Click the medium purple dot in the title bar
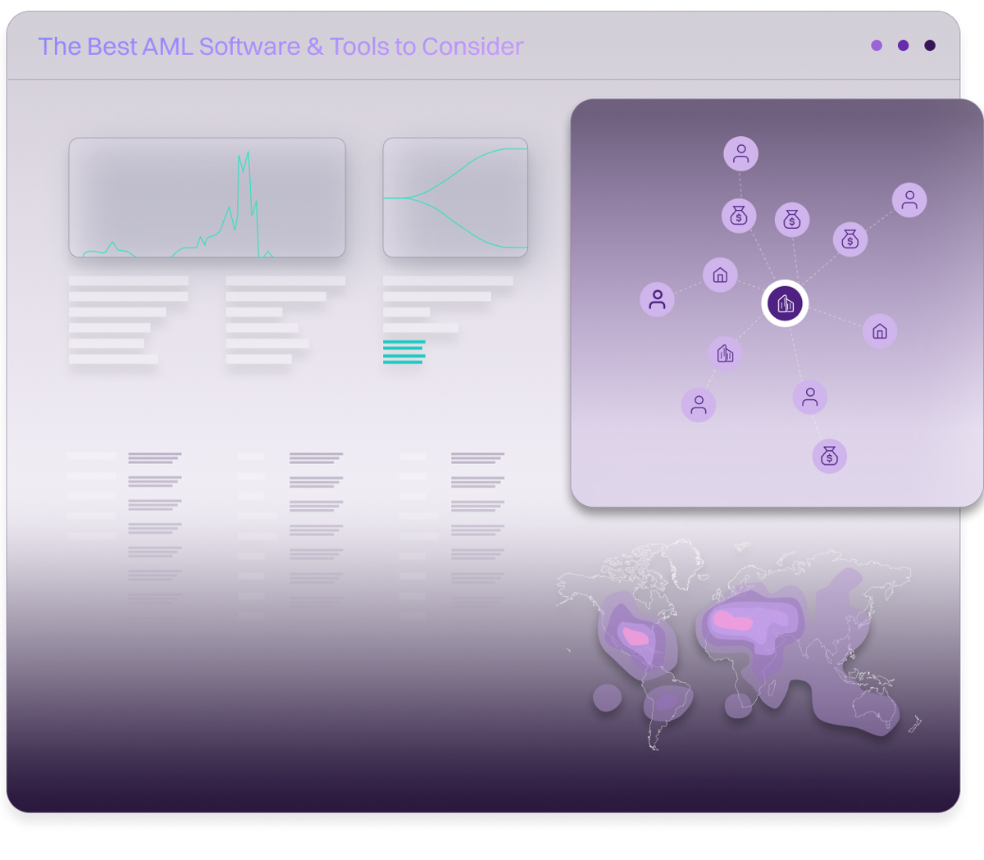 click(x=903, y=46)
